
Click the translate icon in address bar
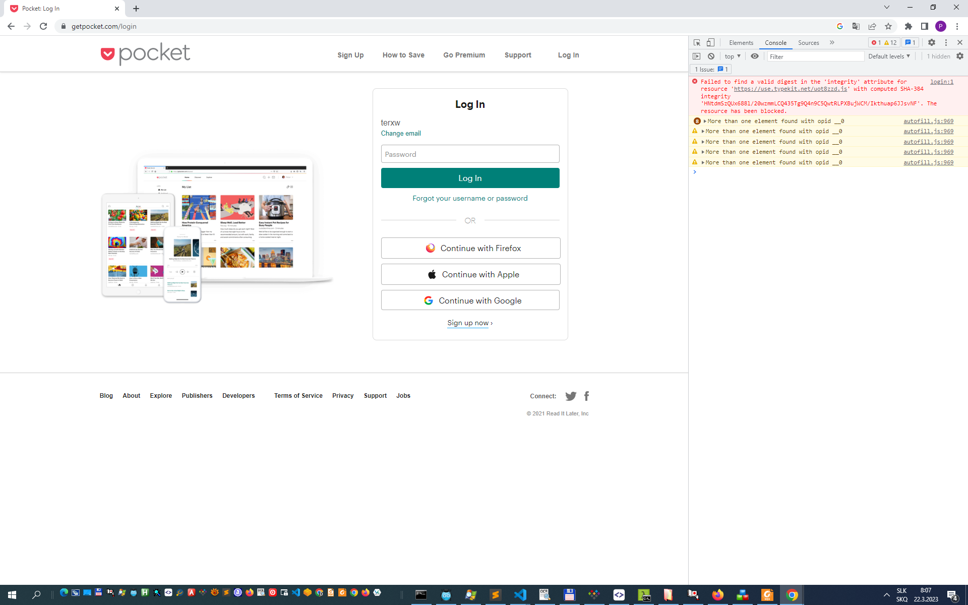(x=856, y=26)
